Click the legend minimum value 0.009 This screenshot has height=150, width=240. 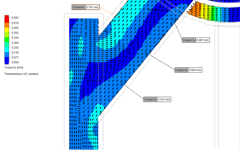coord(15,62)
